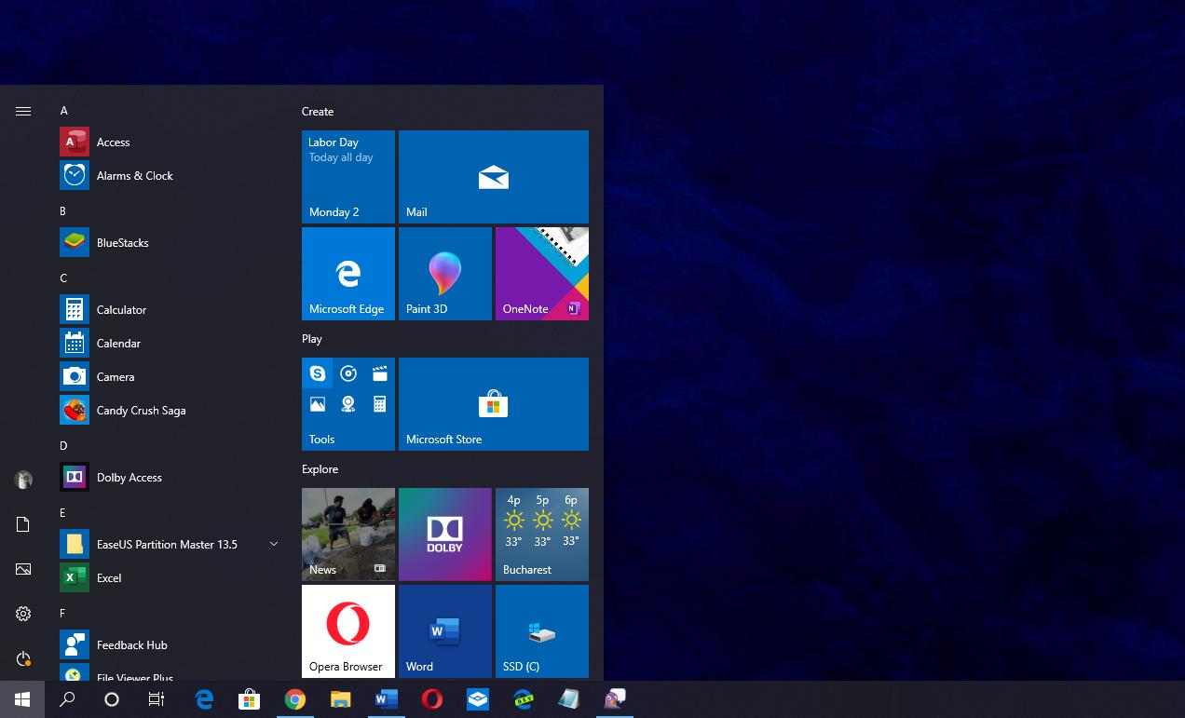Expand the Start menu hamburger navigation
The image size is (1185, 718).
[x=23, y=111]
